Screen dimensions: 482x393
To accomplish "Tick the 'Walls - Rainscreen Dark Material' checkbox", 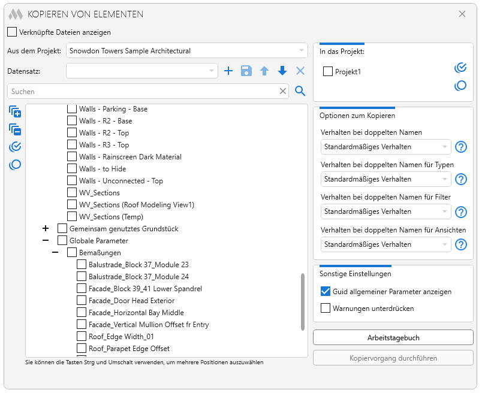I will coord(72,157).
